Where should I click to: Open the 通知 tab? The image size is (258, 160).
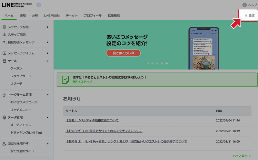coord(23,16)
